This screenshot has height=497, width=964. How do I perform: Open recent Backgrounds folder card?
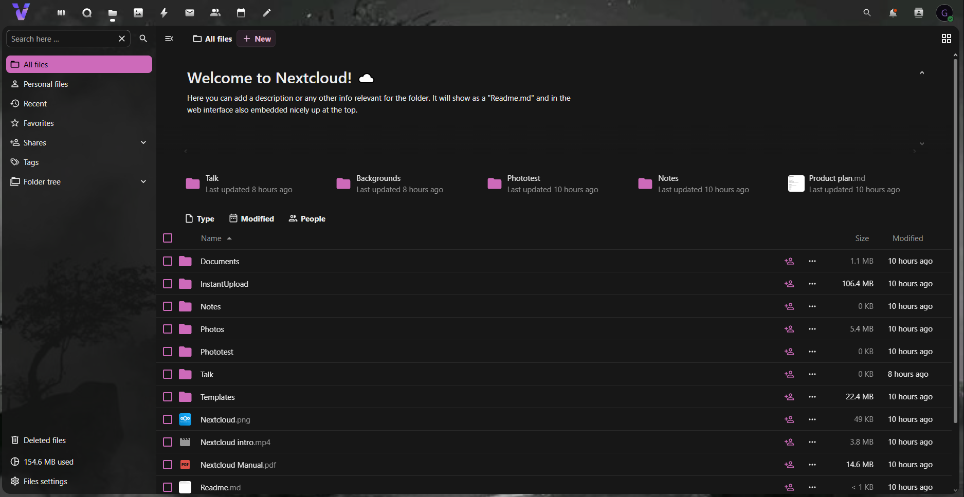coord(391,183)
